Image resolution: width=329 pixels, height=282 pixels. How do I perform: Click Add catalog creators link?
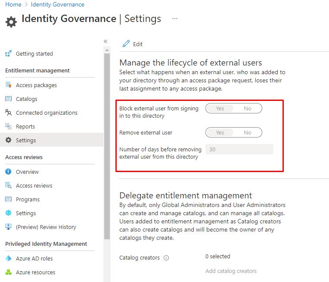coord(231,271)
